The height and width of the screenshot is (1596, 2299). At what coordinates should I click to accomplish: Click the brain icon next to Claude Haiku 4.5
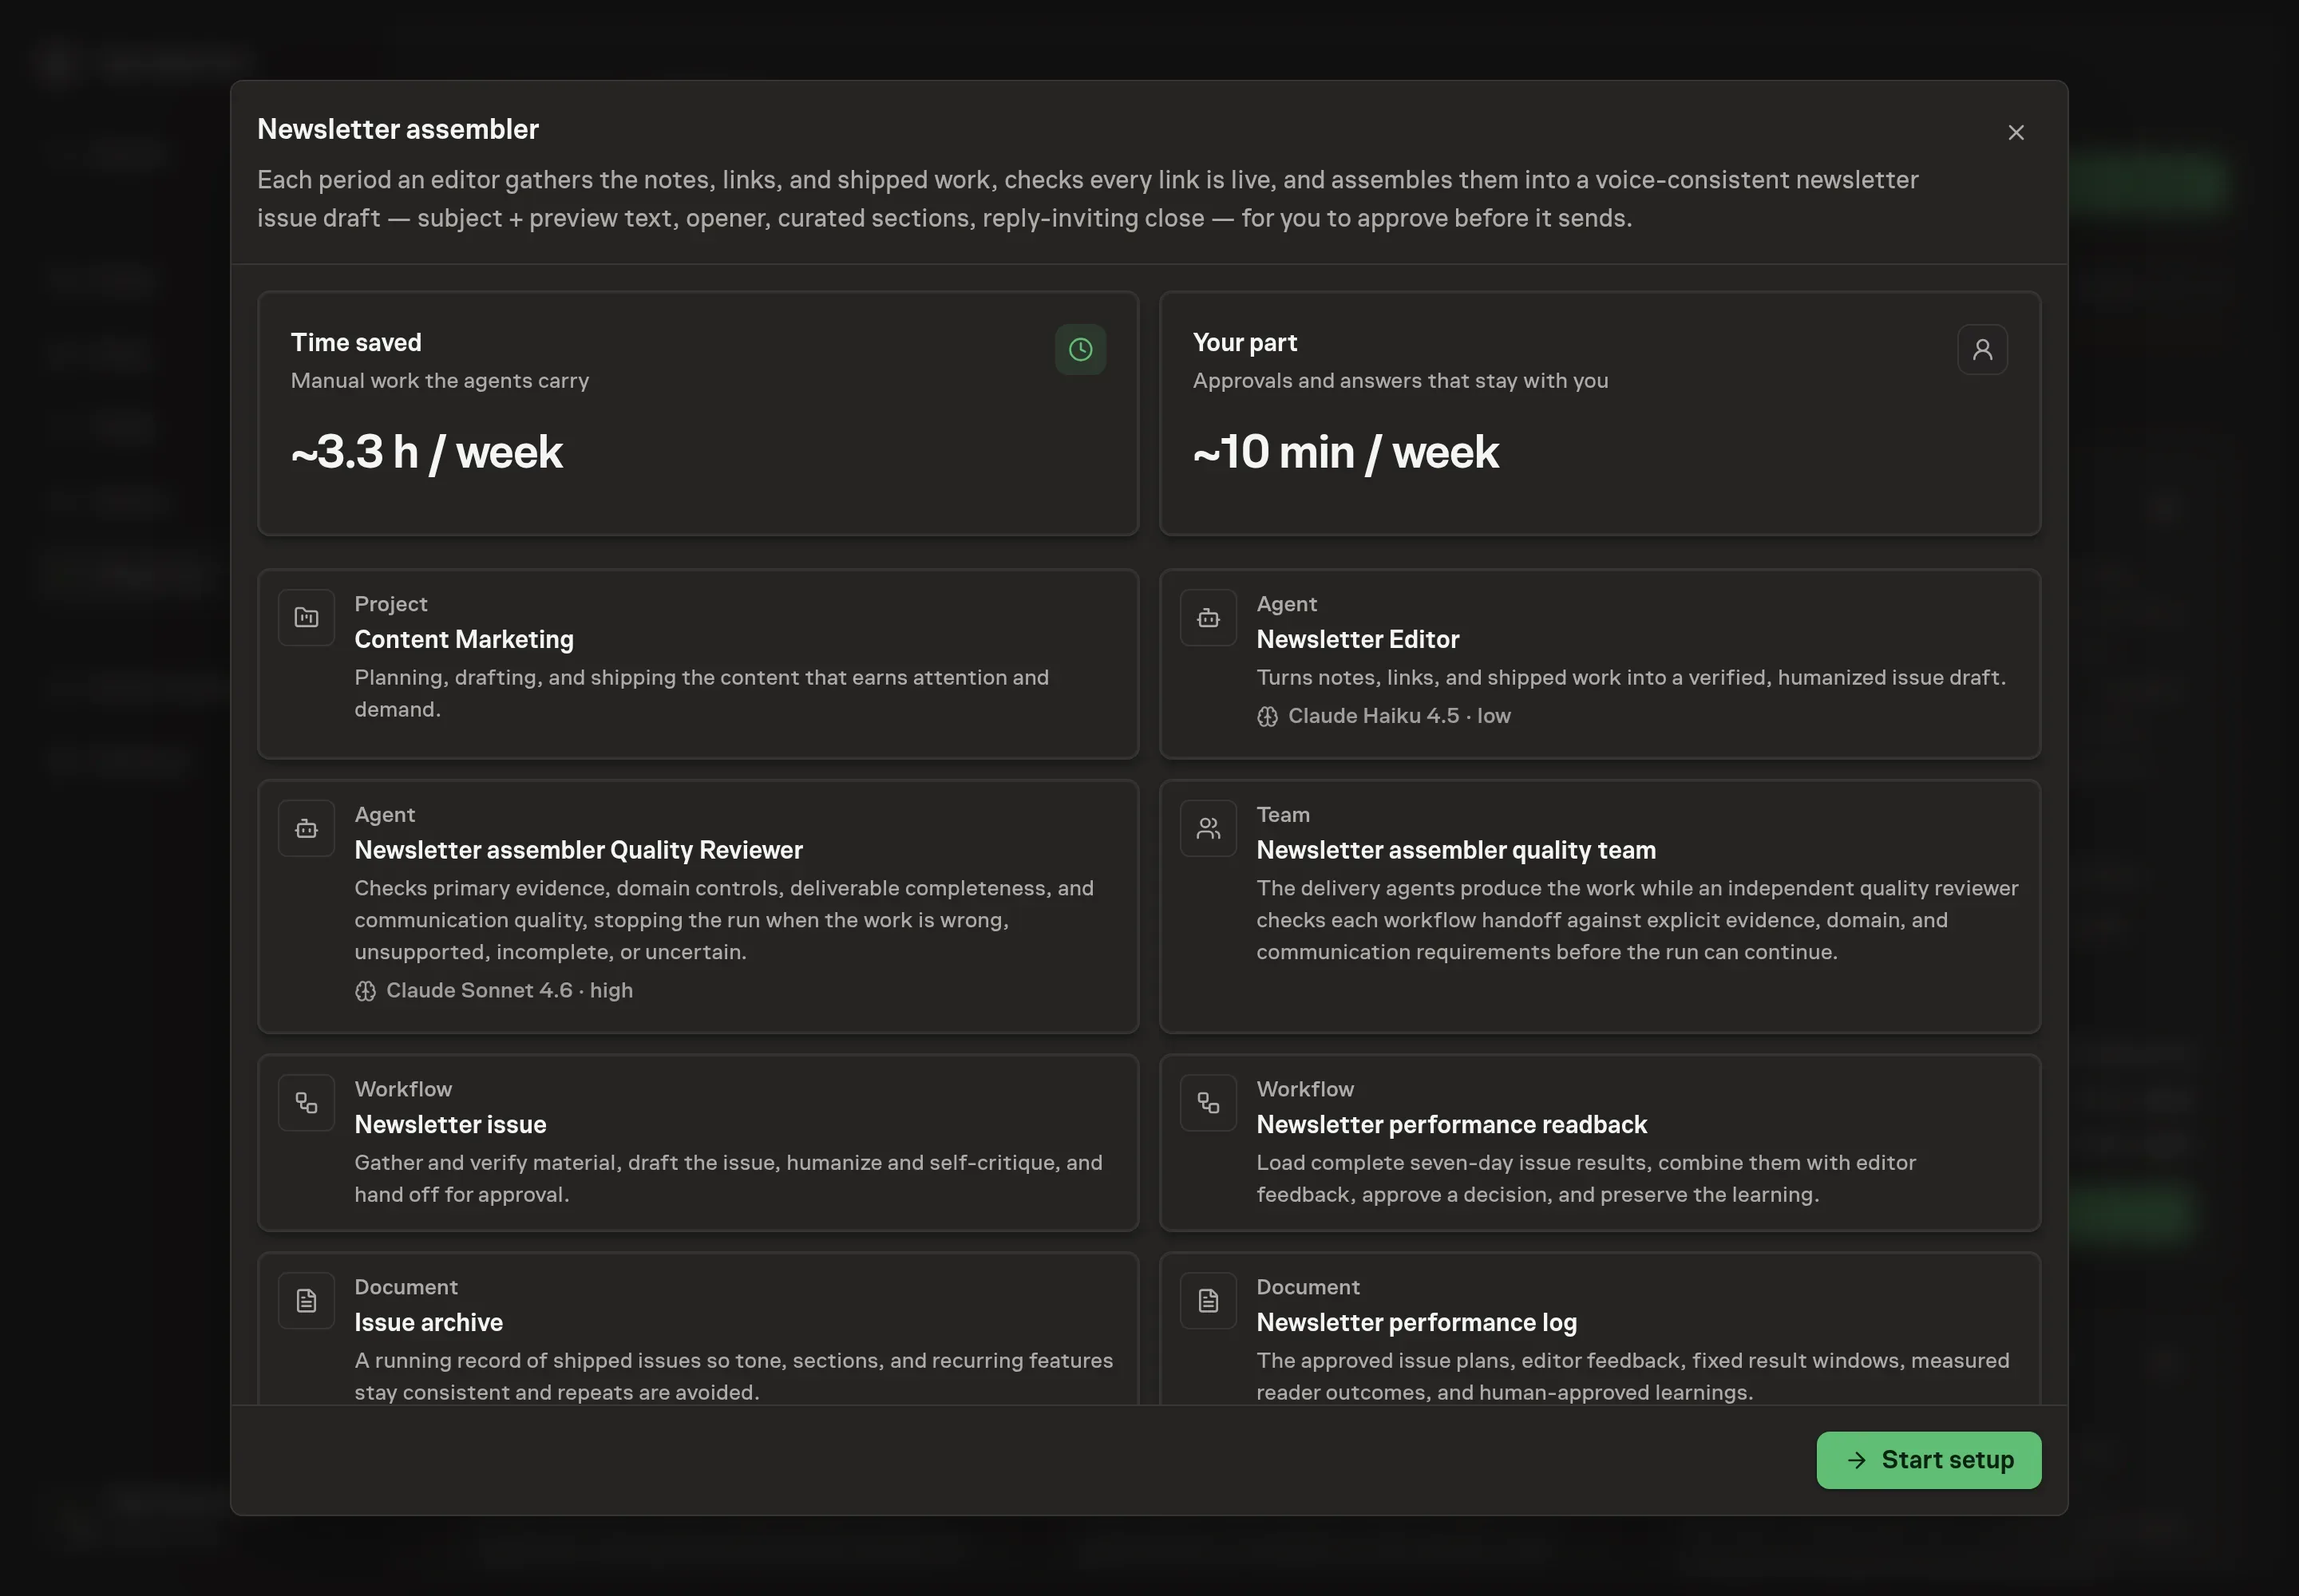click(1268, 716)
